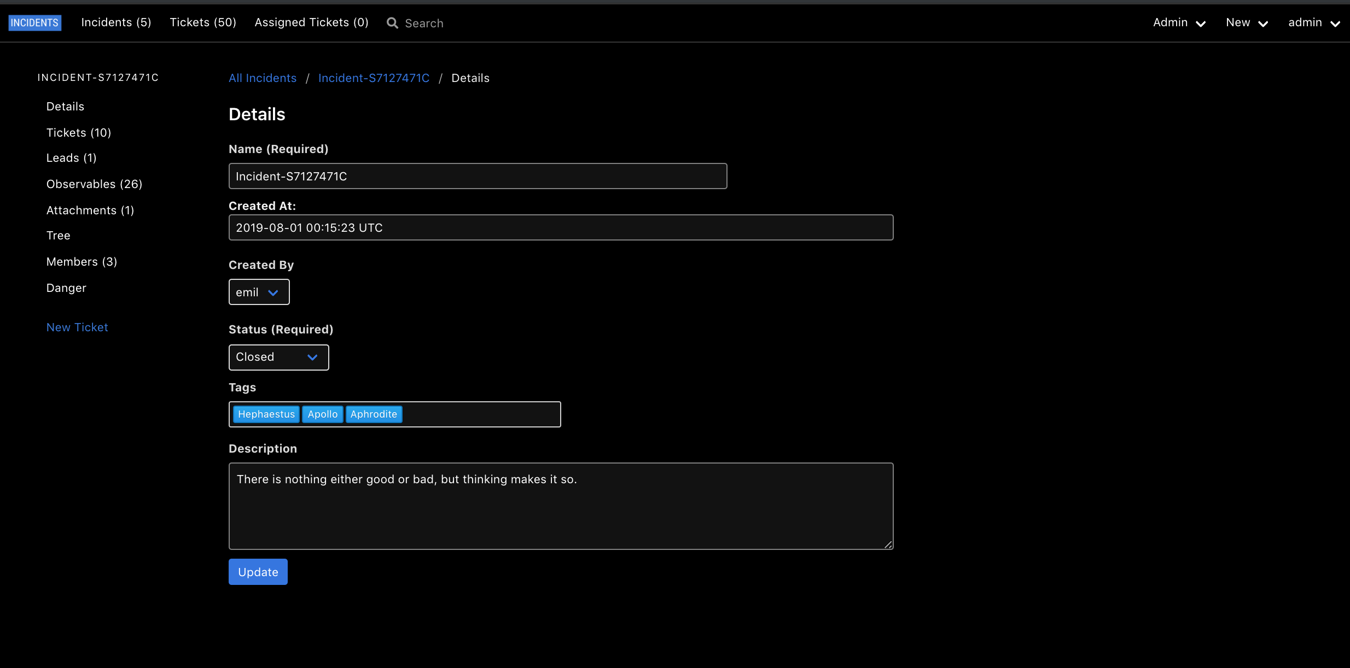Image resolution: width=1350 pixels, height=668 pixels.
Task: Focus the Search field
Action: 424,23
